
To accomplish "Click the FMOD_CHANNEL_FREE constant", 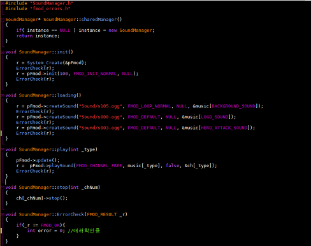I will 99,166.
